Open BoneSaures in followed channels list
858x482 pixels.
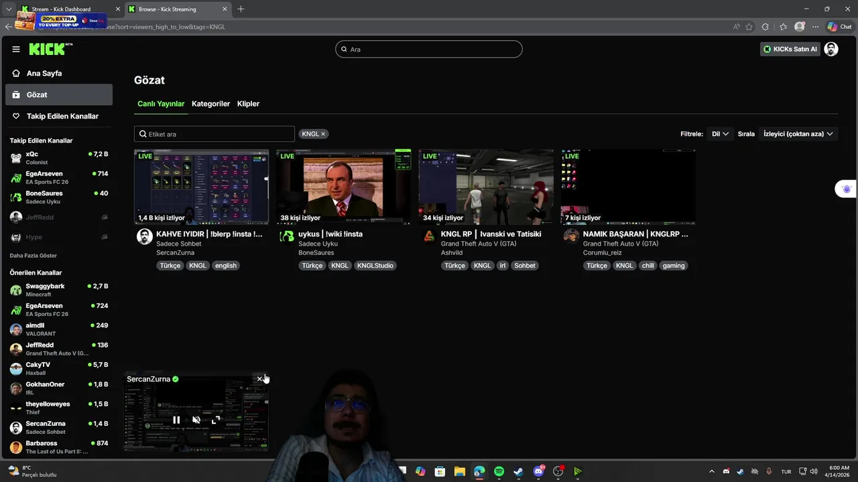pyautogui.click(x=59, y=197)
